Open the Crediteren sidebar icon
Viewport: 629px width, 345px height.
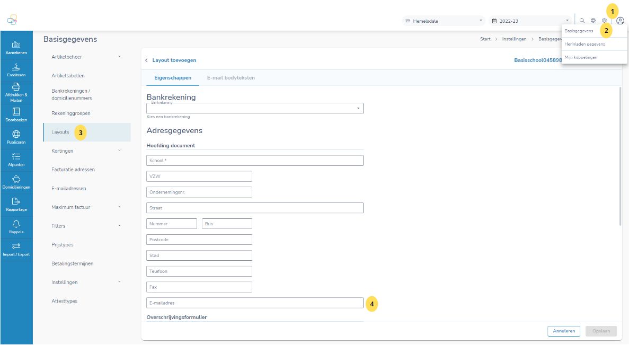point(16,70)
